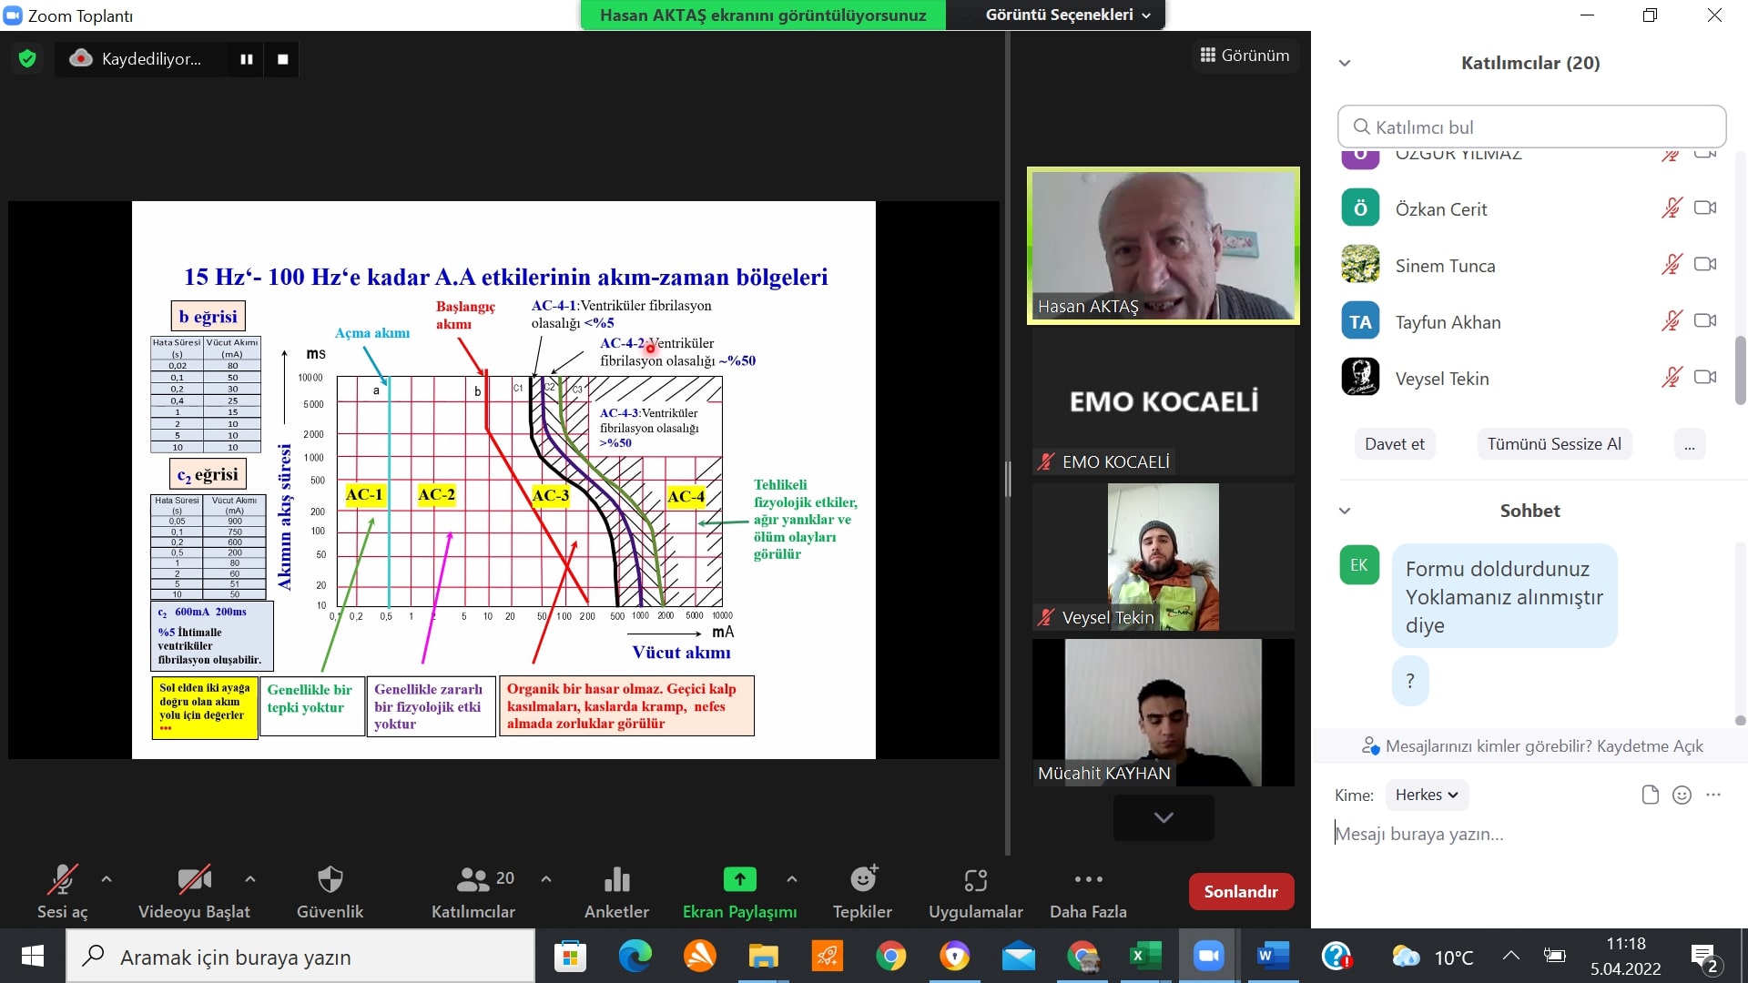The height and width of the screenshot is (983, 1748).
Task: Click Özkan Cerit's camera icon
Action: (x=1705, y=208)
